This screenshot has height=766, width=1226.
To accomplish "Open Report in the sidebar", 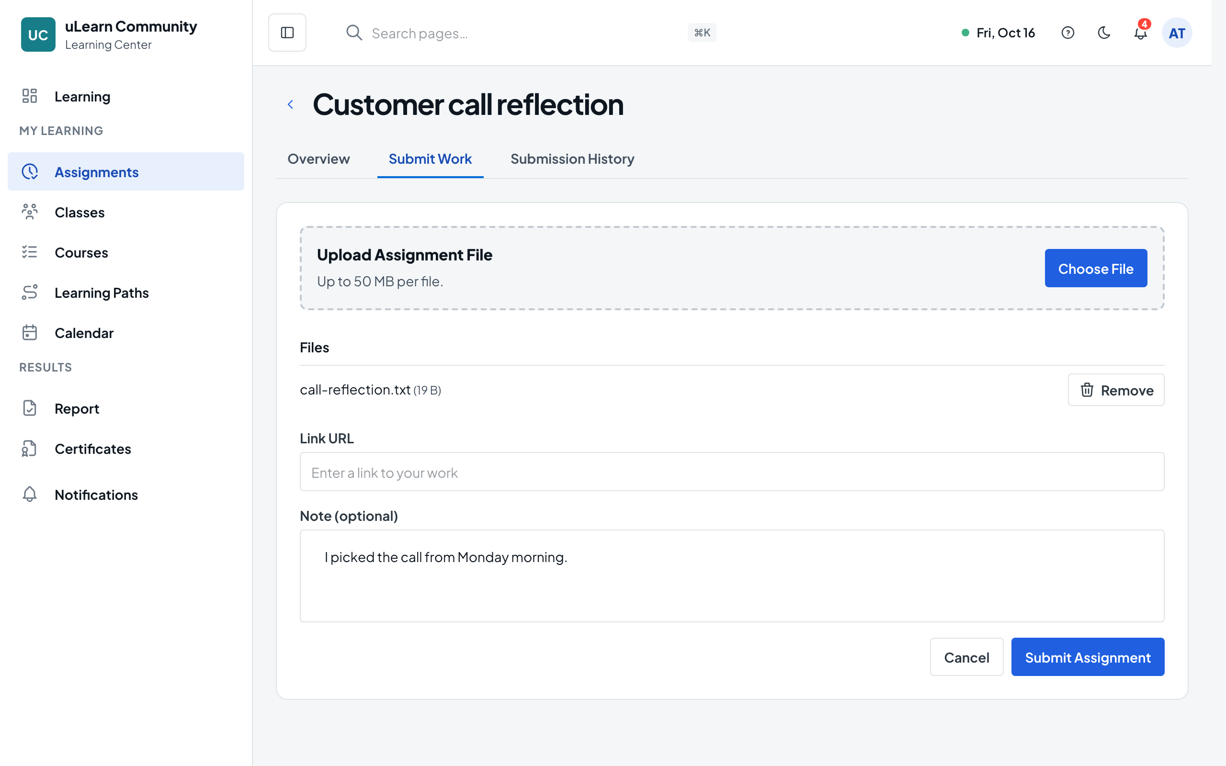I will point(125,408).
